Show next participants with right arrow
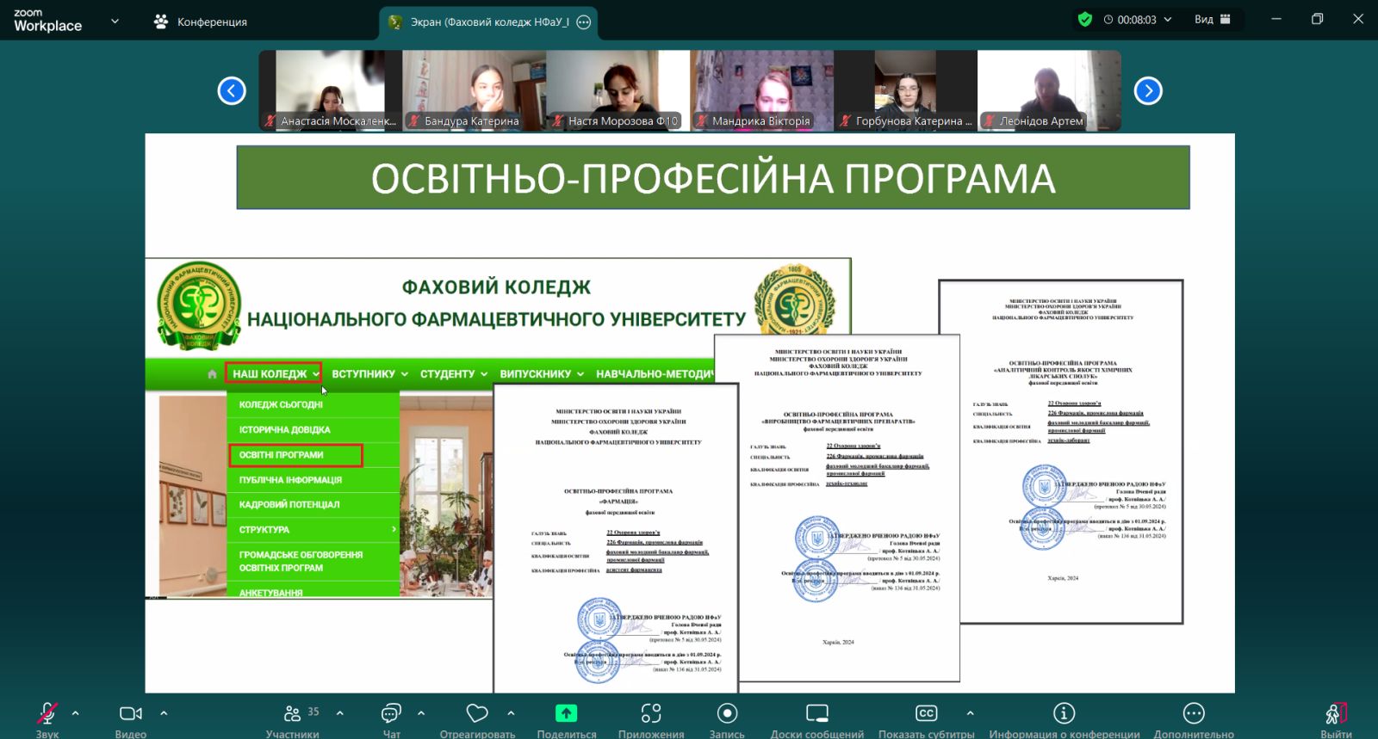 1148,90
